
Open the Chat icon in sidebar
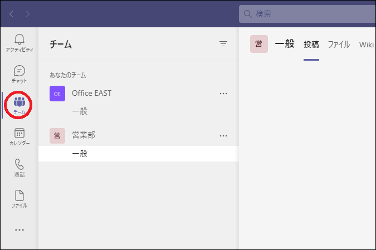point(19,73)
